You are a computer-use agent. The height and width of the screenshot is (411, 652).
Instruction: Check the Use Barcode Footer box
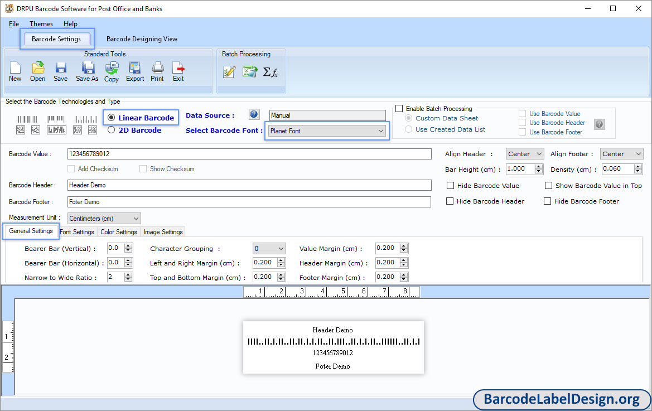pos(522,132)
